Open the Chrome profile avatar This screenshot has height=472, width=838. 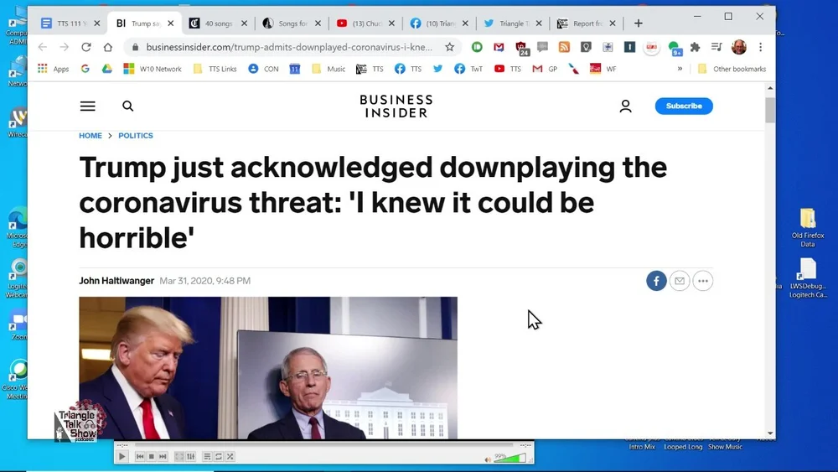(x=739, y=47)
